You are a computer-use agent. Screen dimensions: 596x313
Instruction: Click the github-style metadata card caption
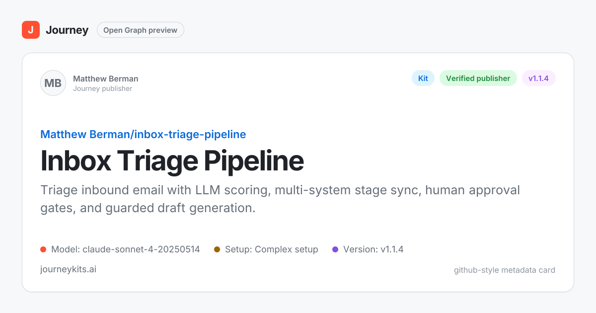tap(505, 270)
